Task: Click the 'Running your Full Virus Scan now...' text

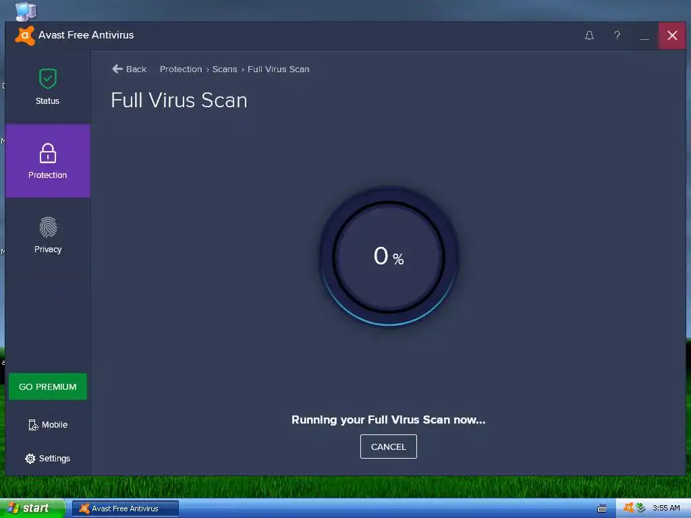Action: (388, 420)
